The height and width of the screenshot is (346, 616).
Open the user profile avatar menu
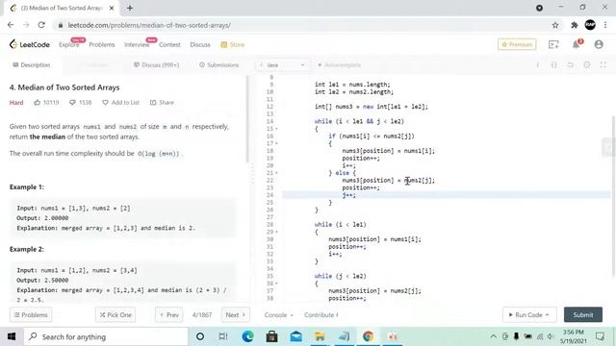click(x=599, y=44)
